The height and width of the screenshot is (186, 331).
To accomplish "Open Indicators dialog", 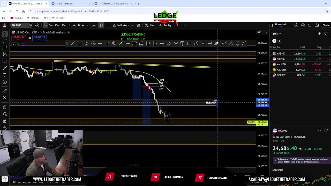I will click(x=121, y=25).
